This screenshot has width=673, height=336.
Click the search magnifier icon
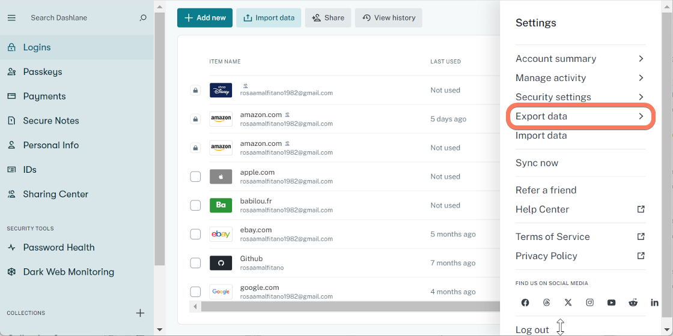point(143,17)
